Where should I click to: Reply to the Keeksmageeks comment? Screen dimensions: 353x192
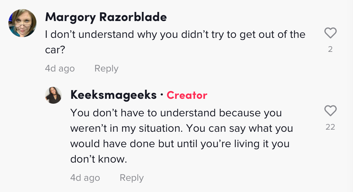132,178
